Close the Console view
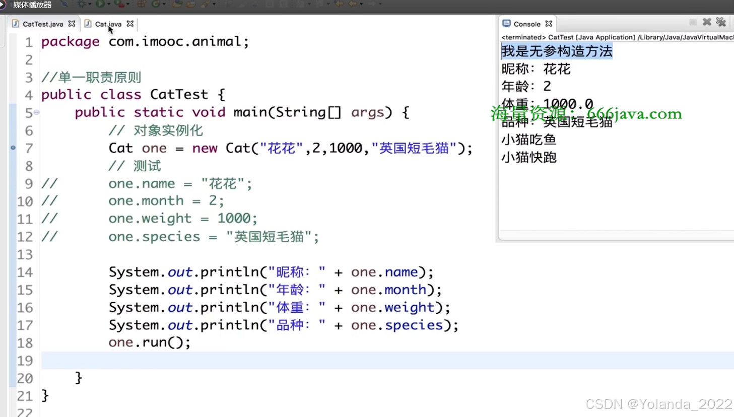734x417 pixels. coord(549,24)
